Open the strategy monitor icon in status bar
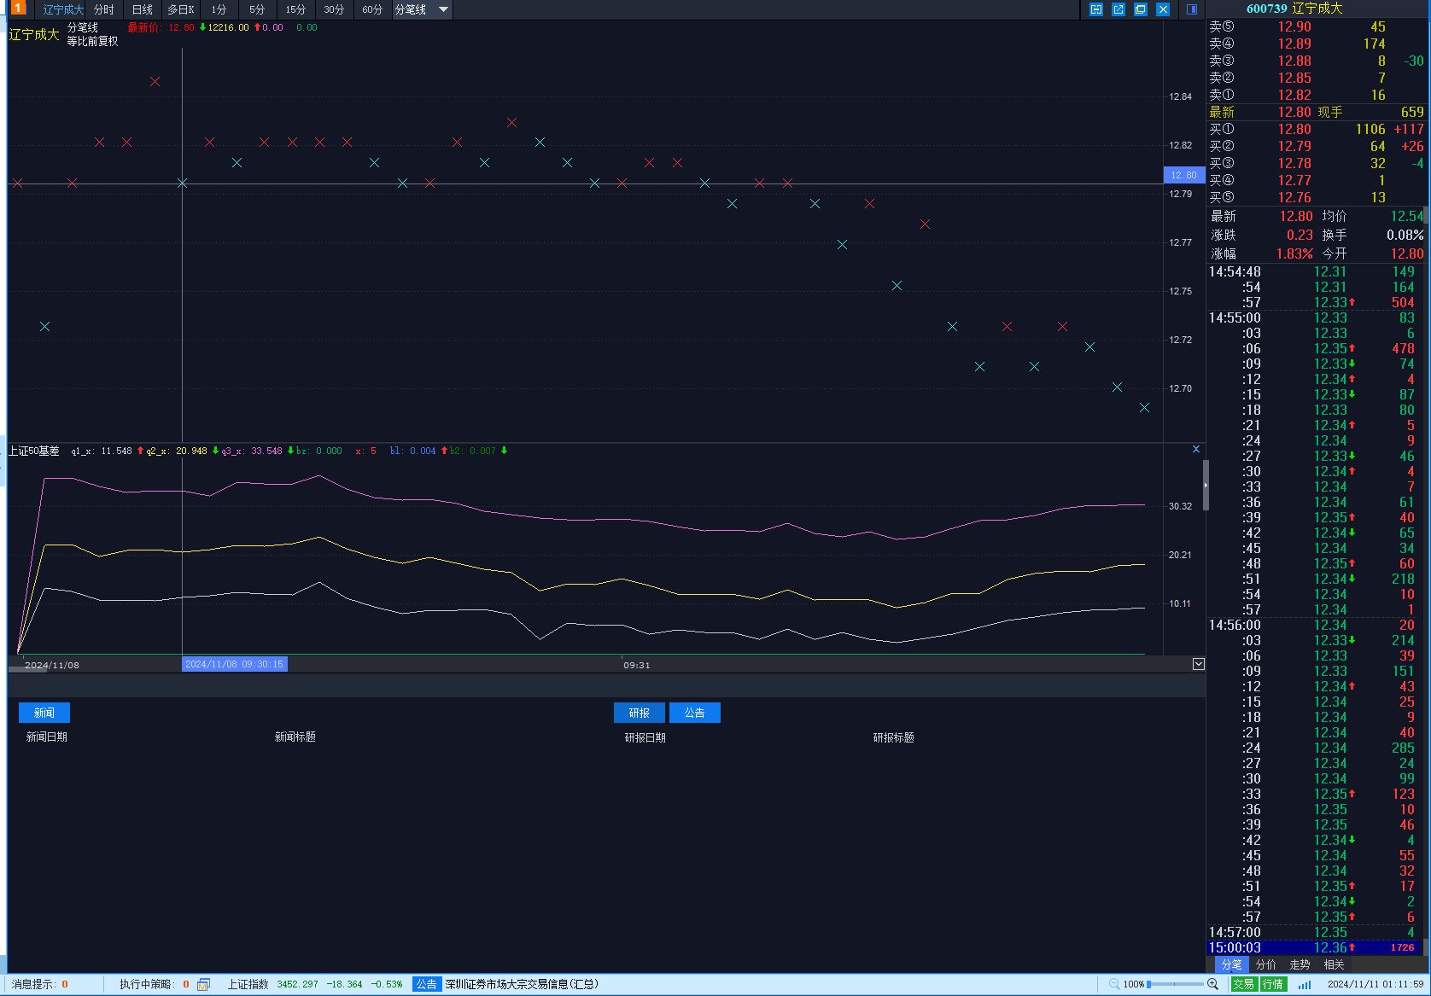The image size is (1431, 996). coord(203,984)
